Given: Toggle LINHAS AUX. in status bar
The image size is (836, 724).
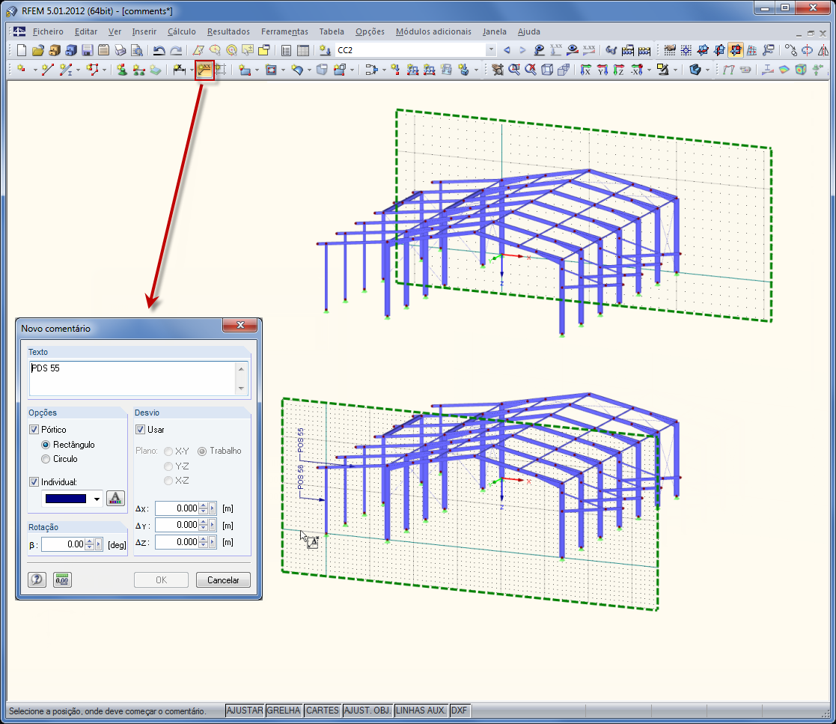Looking at the screenshot, I should tap(421, 710).
